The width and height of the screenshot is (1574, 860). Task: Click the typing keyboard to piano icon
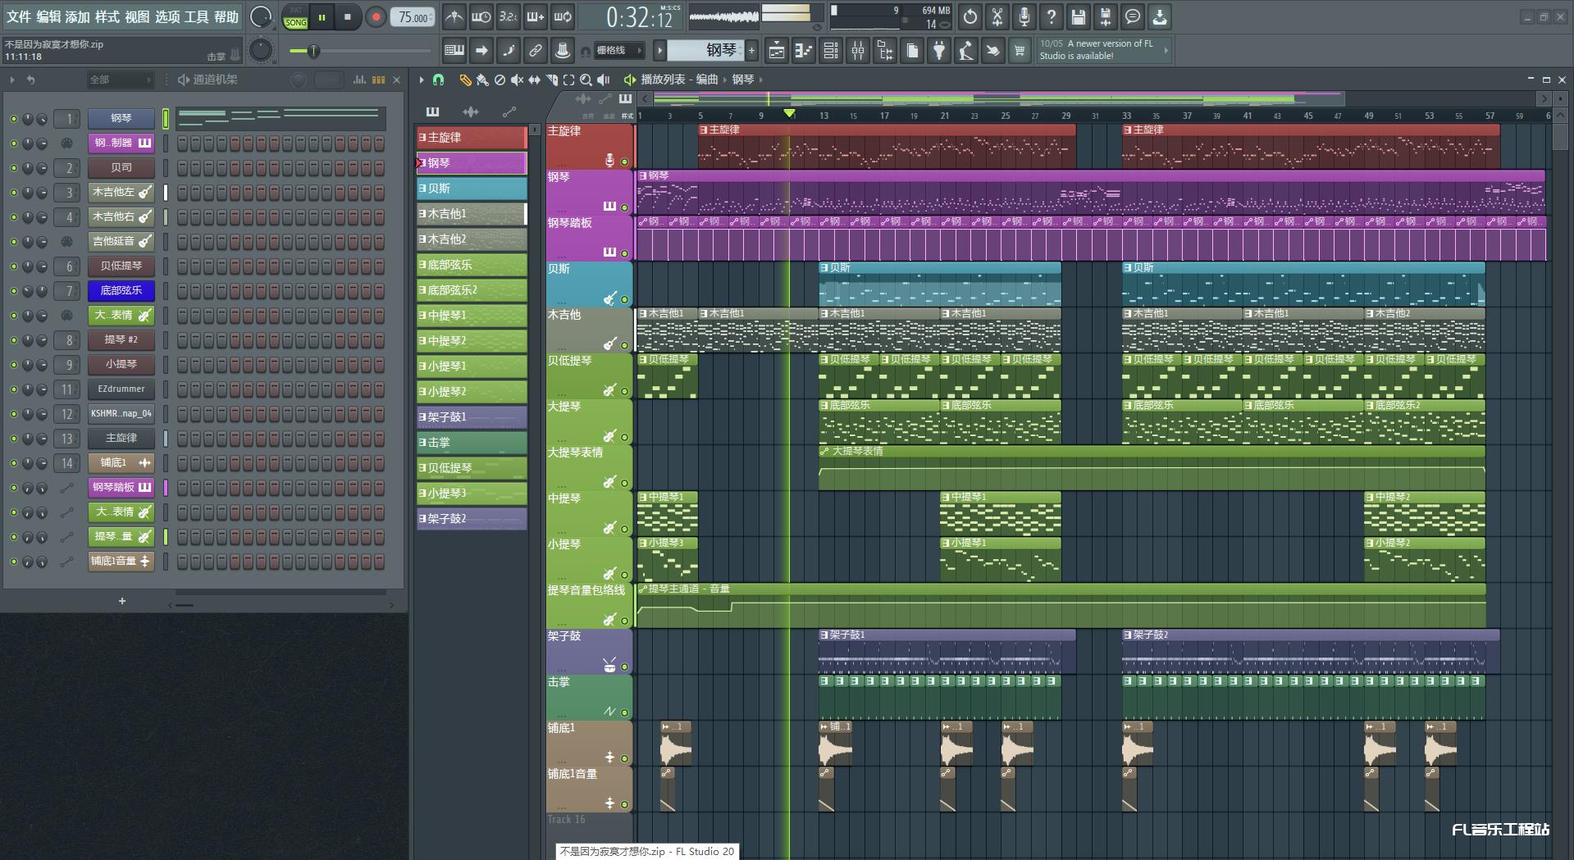tap(454, 51)
